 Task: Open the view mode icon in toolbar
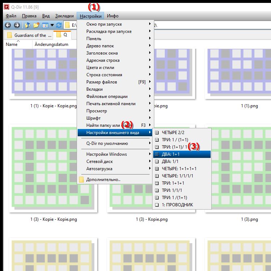45,25
